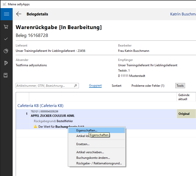Open the book icon in the sidebar
Viewport: 196px width, 176px height.
pyautogui.click(x=6, y=75)
